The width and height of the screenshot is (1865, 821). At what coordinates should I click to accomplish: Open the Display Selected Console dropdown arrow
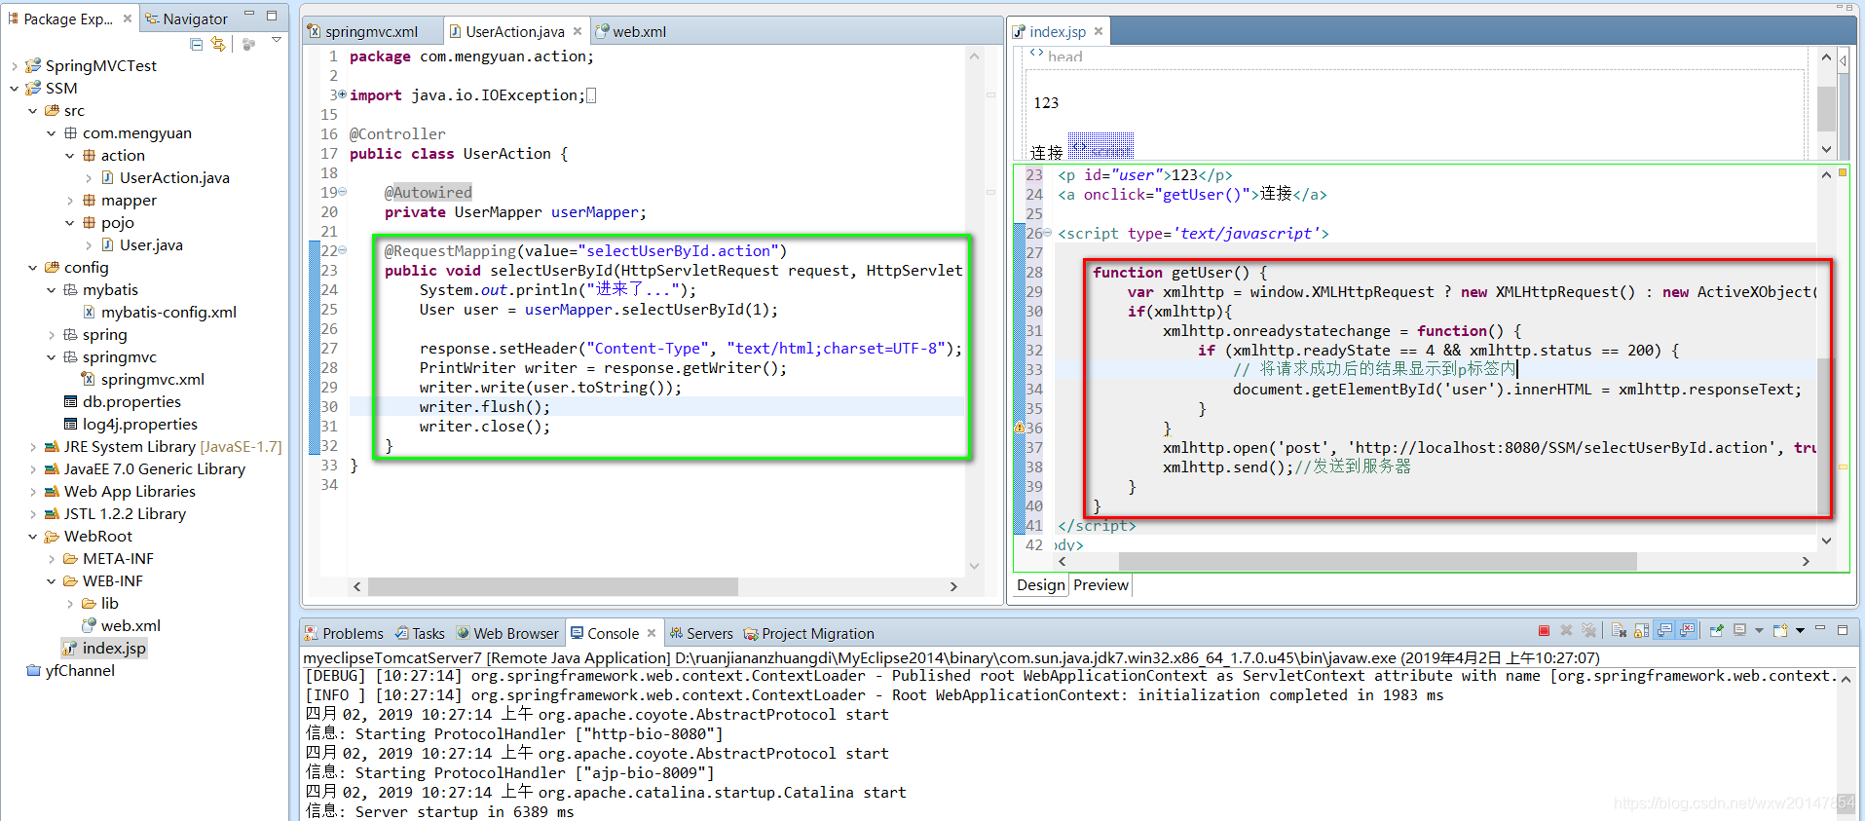click(1759, 631)
